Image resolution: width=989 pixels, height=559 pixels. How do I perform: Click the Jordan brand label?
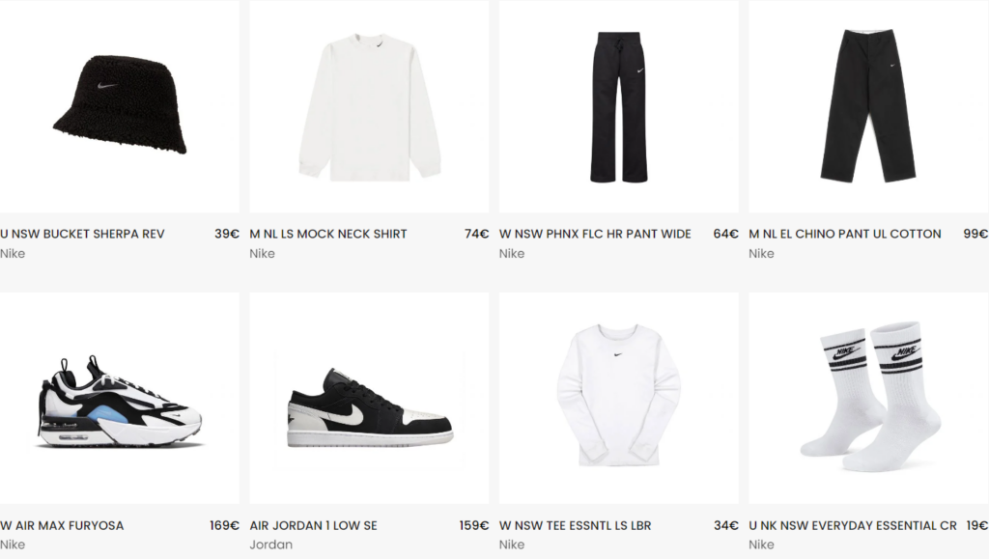pyautogui.click(x=270, y=545)
